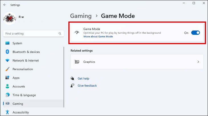Open System via its monitor icon
The width and height of the screenshot is (208, 116).
(7, 43)
